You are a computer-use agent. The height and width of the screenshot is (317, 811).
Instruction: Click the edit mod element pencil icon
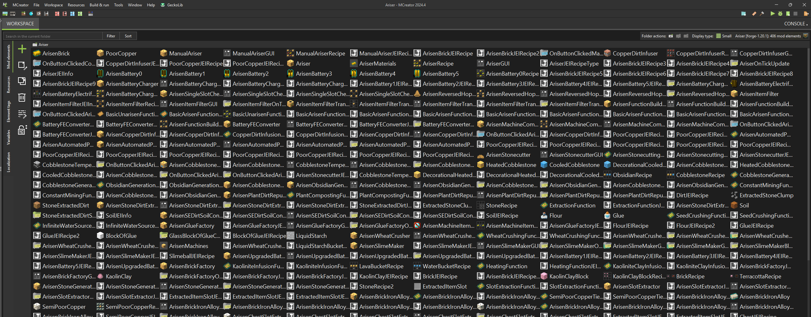click(x=22, y=65)
